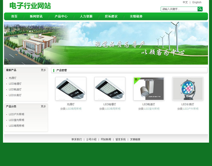
Task: Open the 人力资源 navigation item
Action: pyautogui.click(x=86, y=16)
